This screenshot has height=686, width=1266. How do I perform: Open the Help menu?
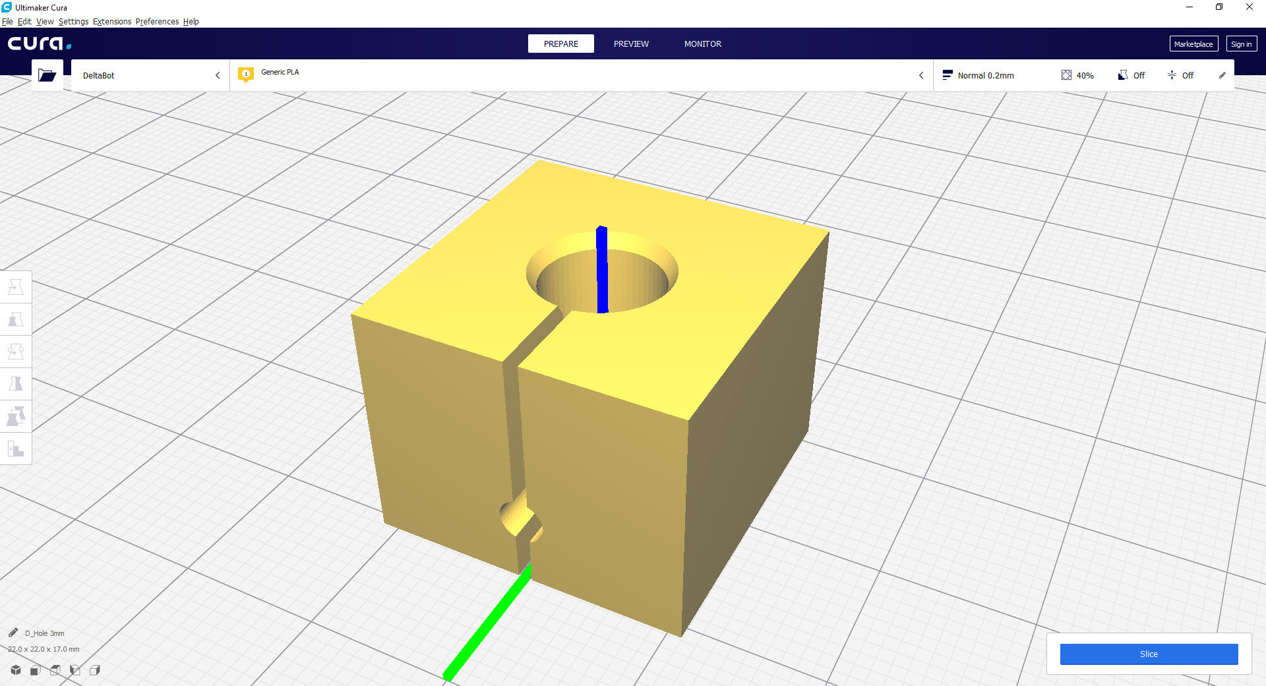[191, 21]
